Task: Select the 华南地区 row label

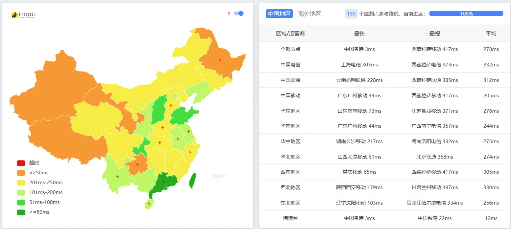Action: [x=291, y=126]
